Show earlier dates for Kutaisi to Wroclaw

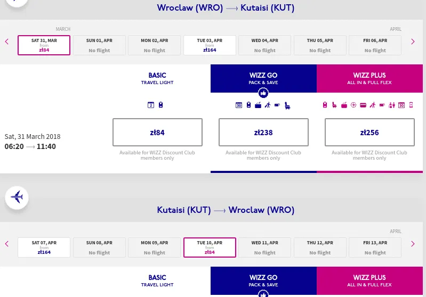coord(7,244)
